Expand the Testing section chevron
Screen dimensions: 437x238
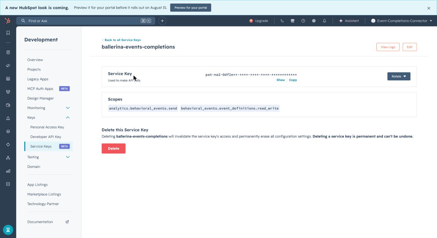68,157
